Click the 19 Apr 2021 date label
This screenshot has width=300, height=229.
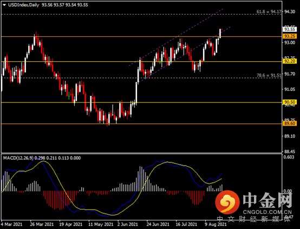71,224
